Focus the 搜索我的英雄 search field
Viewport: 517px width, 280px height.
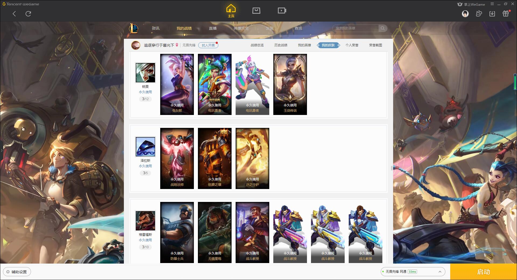click(355, 28)
